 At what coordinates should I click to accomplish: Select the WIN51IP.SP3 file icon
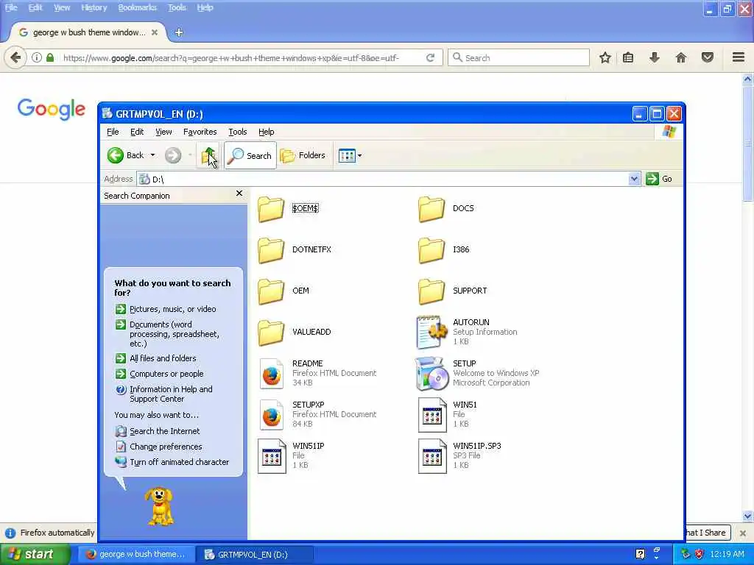431,456
